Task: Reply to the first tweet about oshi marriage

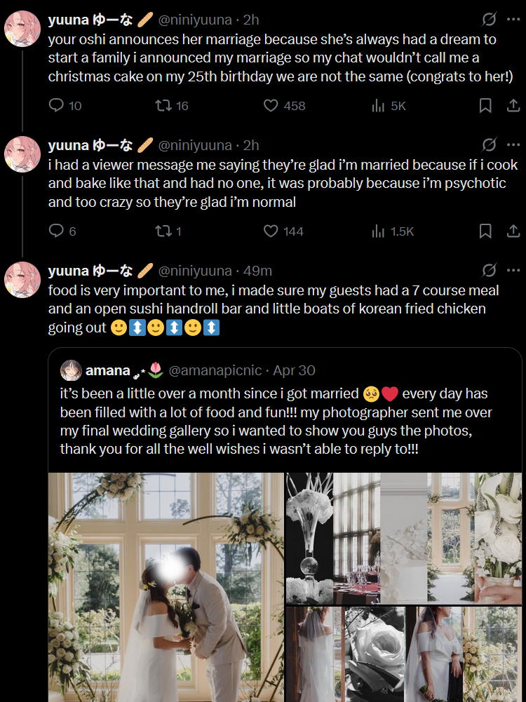Action: (57, 106)
